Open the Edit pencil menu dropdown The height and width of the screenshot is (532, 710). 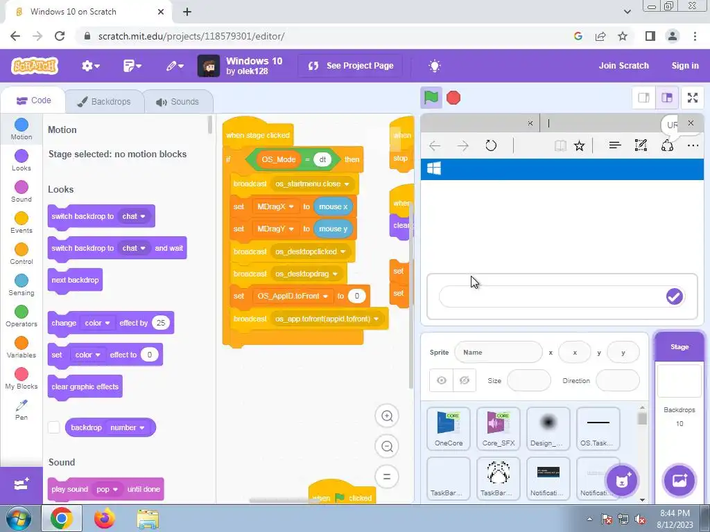point(174,66)
